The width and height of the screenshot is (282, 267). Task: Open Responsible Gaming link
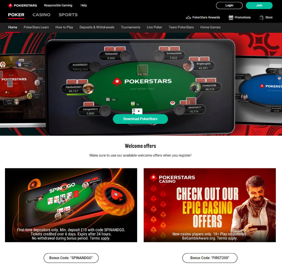pos(58,5)
